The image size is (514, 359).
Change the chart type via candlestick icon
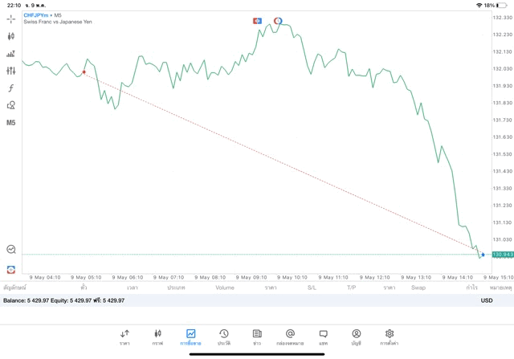click(11, 36)
